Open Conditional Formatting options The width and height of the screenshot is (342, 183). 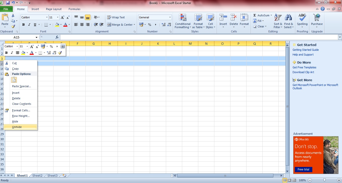pyautogui.click(x=183, y=21)
